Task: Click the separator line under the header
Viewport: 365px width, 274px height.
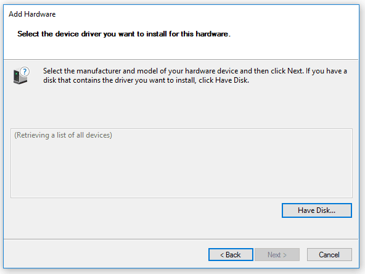Action: (181, 59)
